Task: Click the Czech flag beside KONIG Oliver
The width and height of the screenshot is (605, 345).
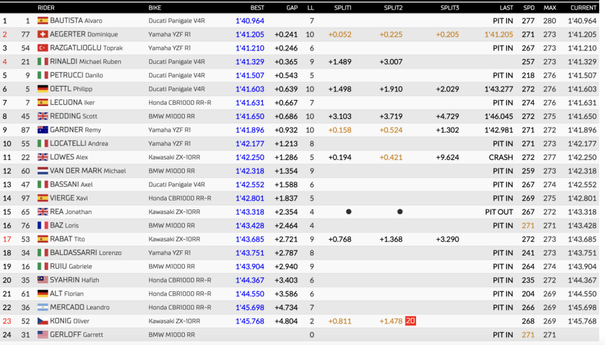Action: (43, 321)
